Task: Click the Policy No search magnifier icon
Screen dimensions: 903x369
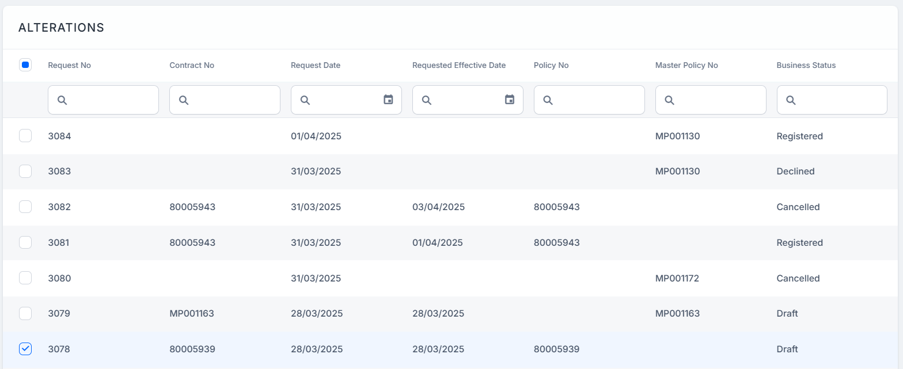Action: (548, 100)
